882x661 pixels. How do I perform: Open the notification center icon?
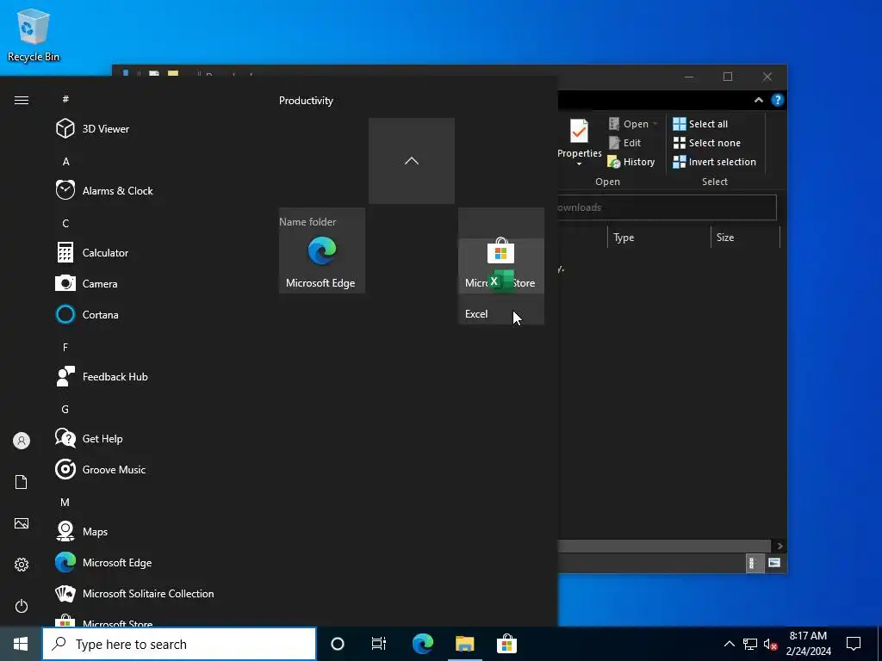[854, 644]
